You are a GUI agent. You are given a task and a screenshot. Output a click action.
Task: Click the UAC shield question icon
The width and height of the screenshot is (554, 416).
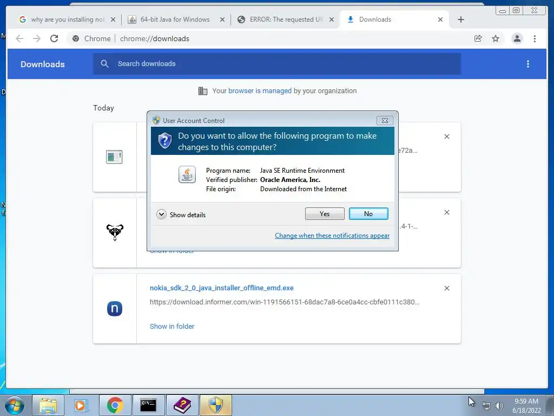point(164,141)
